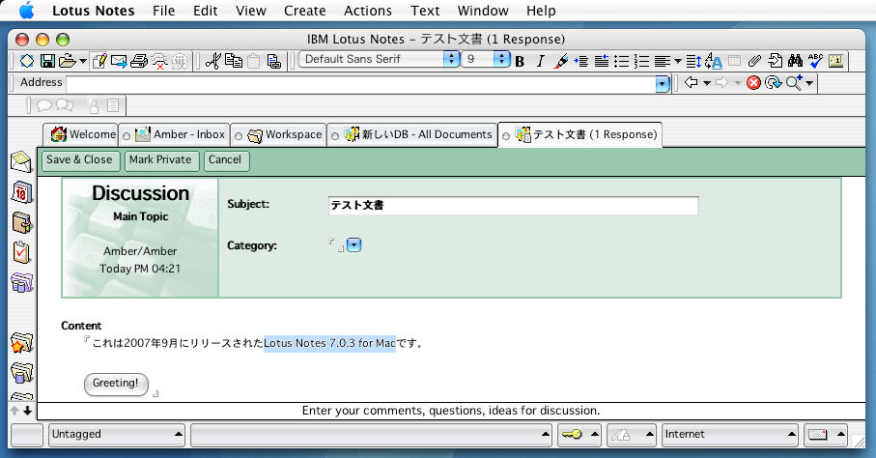Open the File menu

coord(163,11)
